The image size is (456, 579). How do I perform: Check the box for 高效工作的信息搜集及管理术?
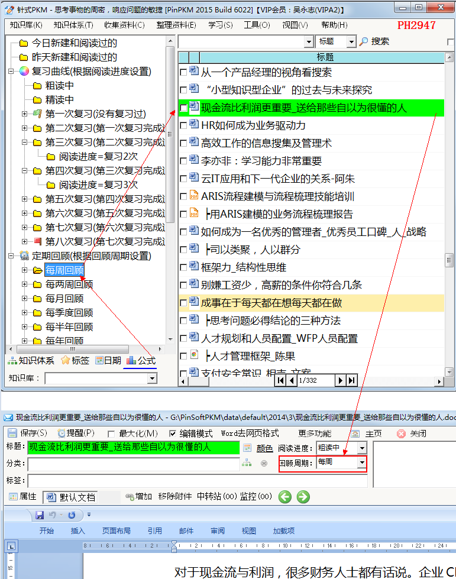click(x=183, y=143)
